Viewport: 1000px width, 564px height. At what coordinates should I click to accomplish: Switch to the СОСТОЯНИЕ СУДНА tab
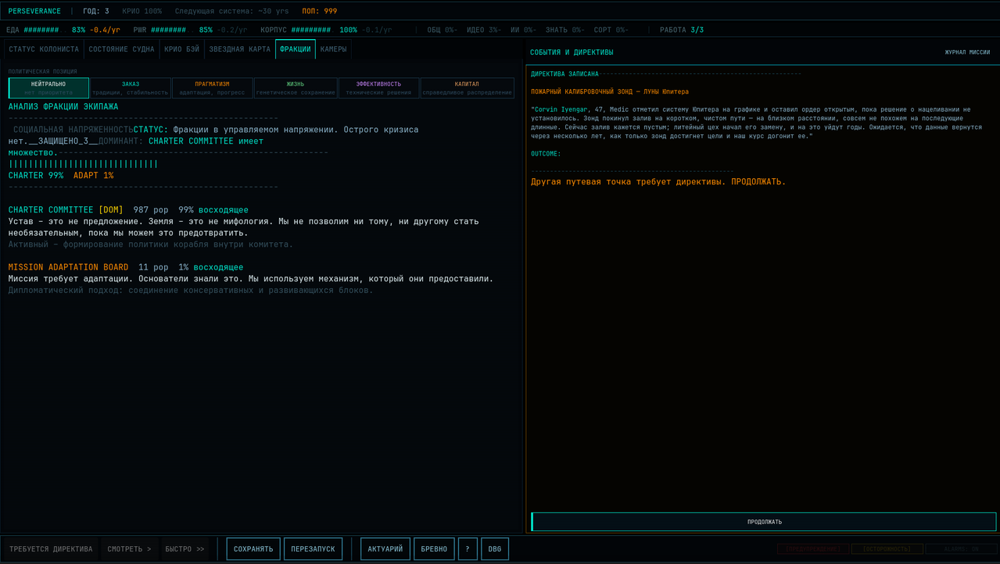[x=121, y=49]
